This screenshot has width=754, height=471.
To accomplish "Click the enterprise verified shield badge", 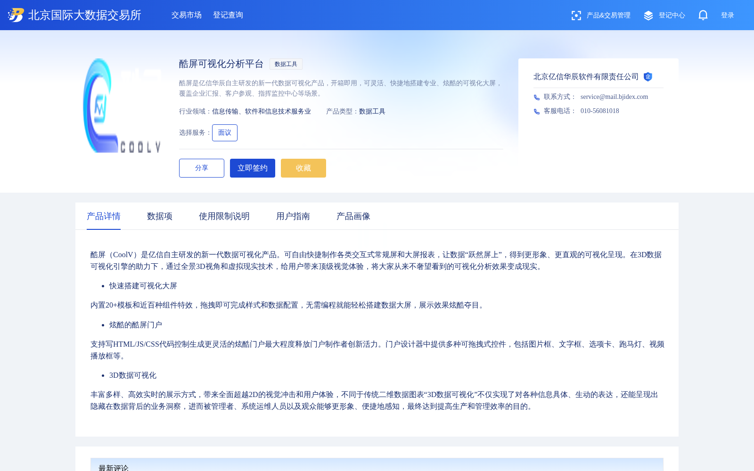I will pos(648,77).
